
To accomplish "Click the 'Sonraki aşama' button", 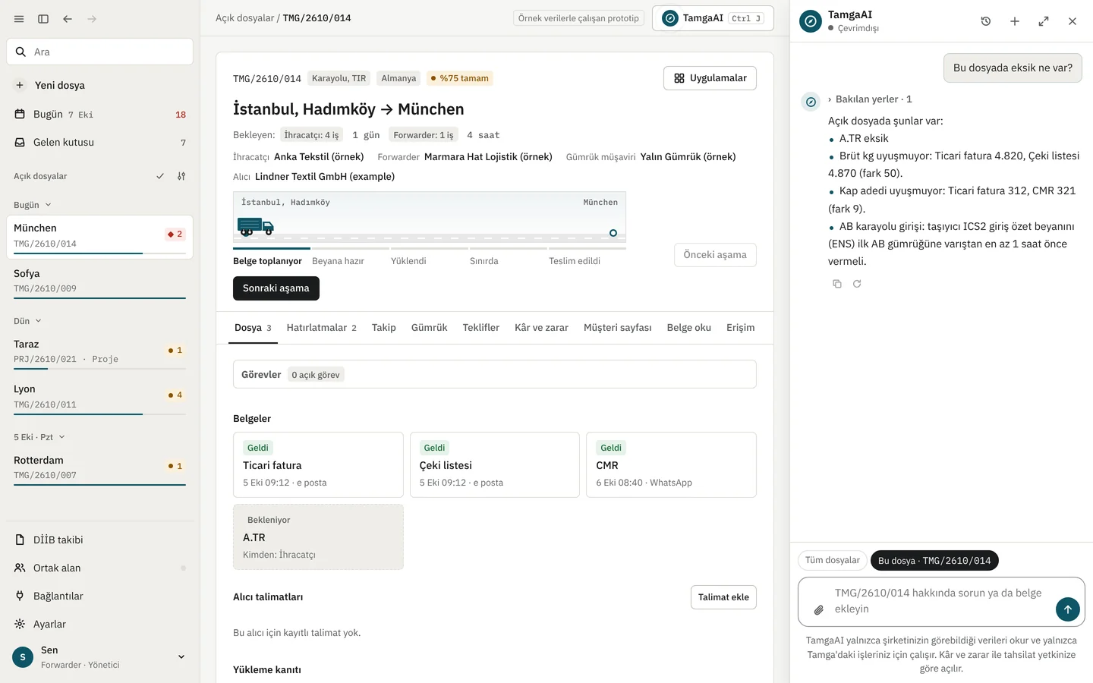I will pyautogui.click(x=276, y=288).
